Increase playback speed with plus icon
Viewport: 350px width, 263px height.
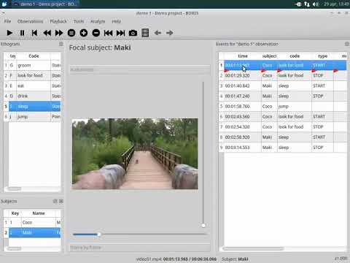pyautogui.click(x=84, y=33)
